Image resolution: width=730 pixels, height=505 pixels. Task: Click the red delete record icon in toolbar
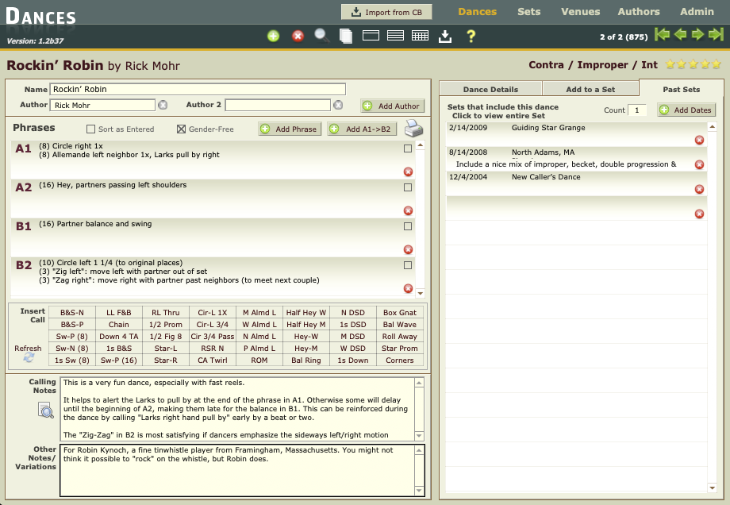coord(298,36)
